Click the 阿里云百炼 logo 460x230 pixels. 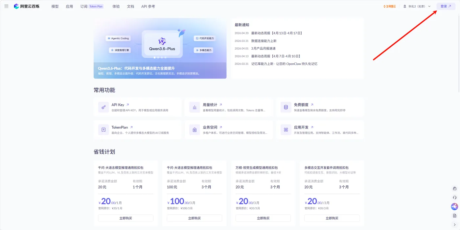(27, 6)
